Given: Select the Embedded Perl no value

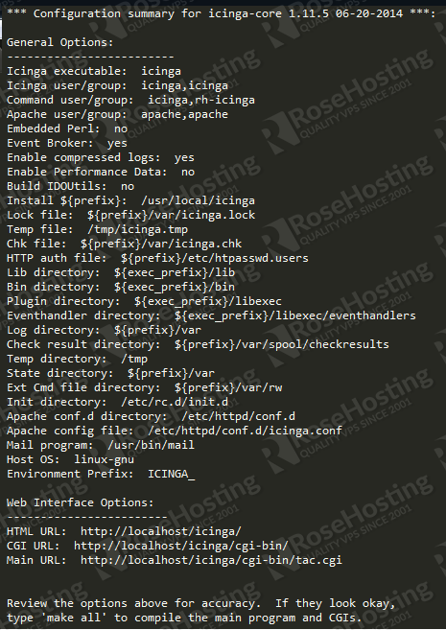Looking at the screenshot, I should (x=121, y=128).
